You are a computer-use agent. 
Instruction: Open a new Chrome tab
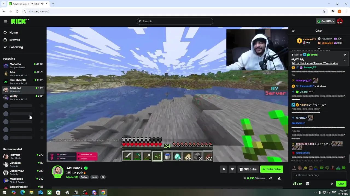(53, 4)
